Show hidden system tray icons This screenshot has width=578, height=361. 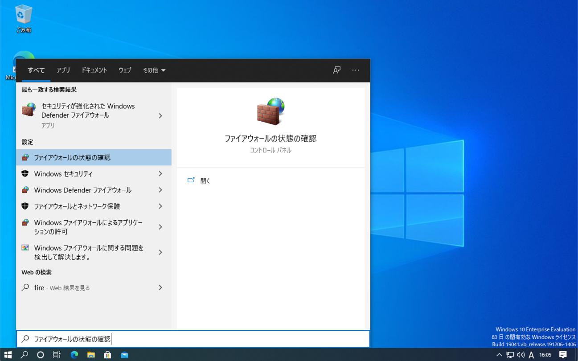499,355
